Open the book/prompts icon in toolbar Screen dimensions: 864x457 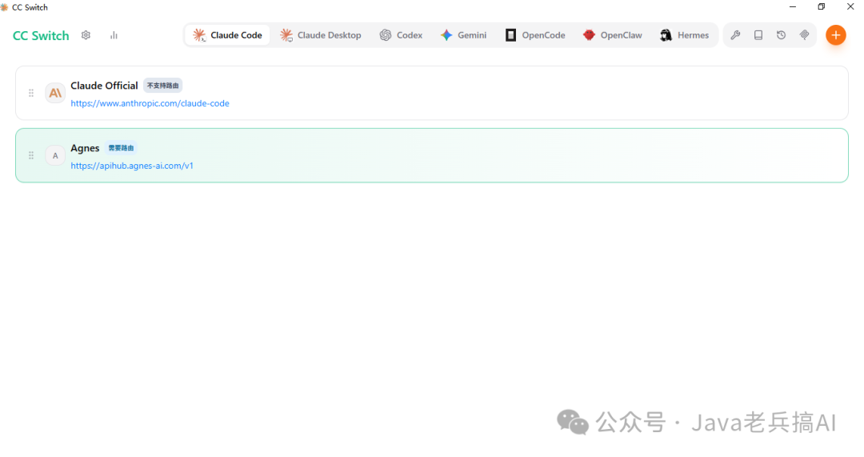758,35
